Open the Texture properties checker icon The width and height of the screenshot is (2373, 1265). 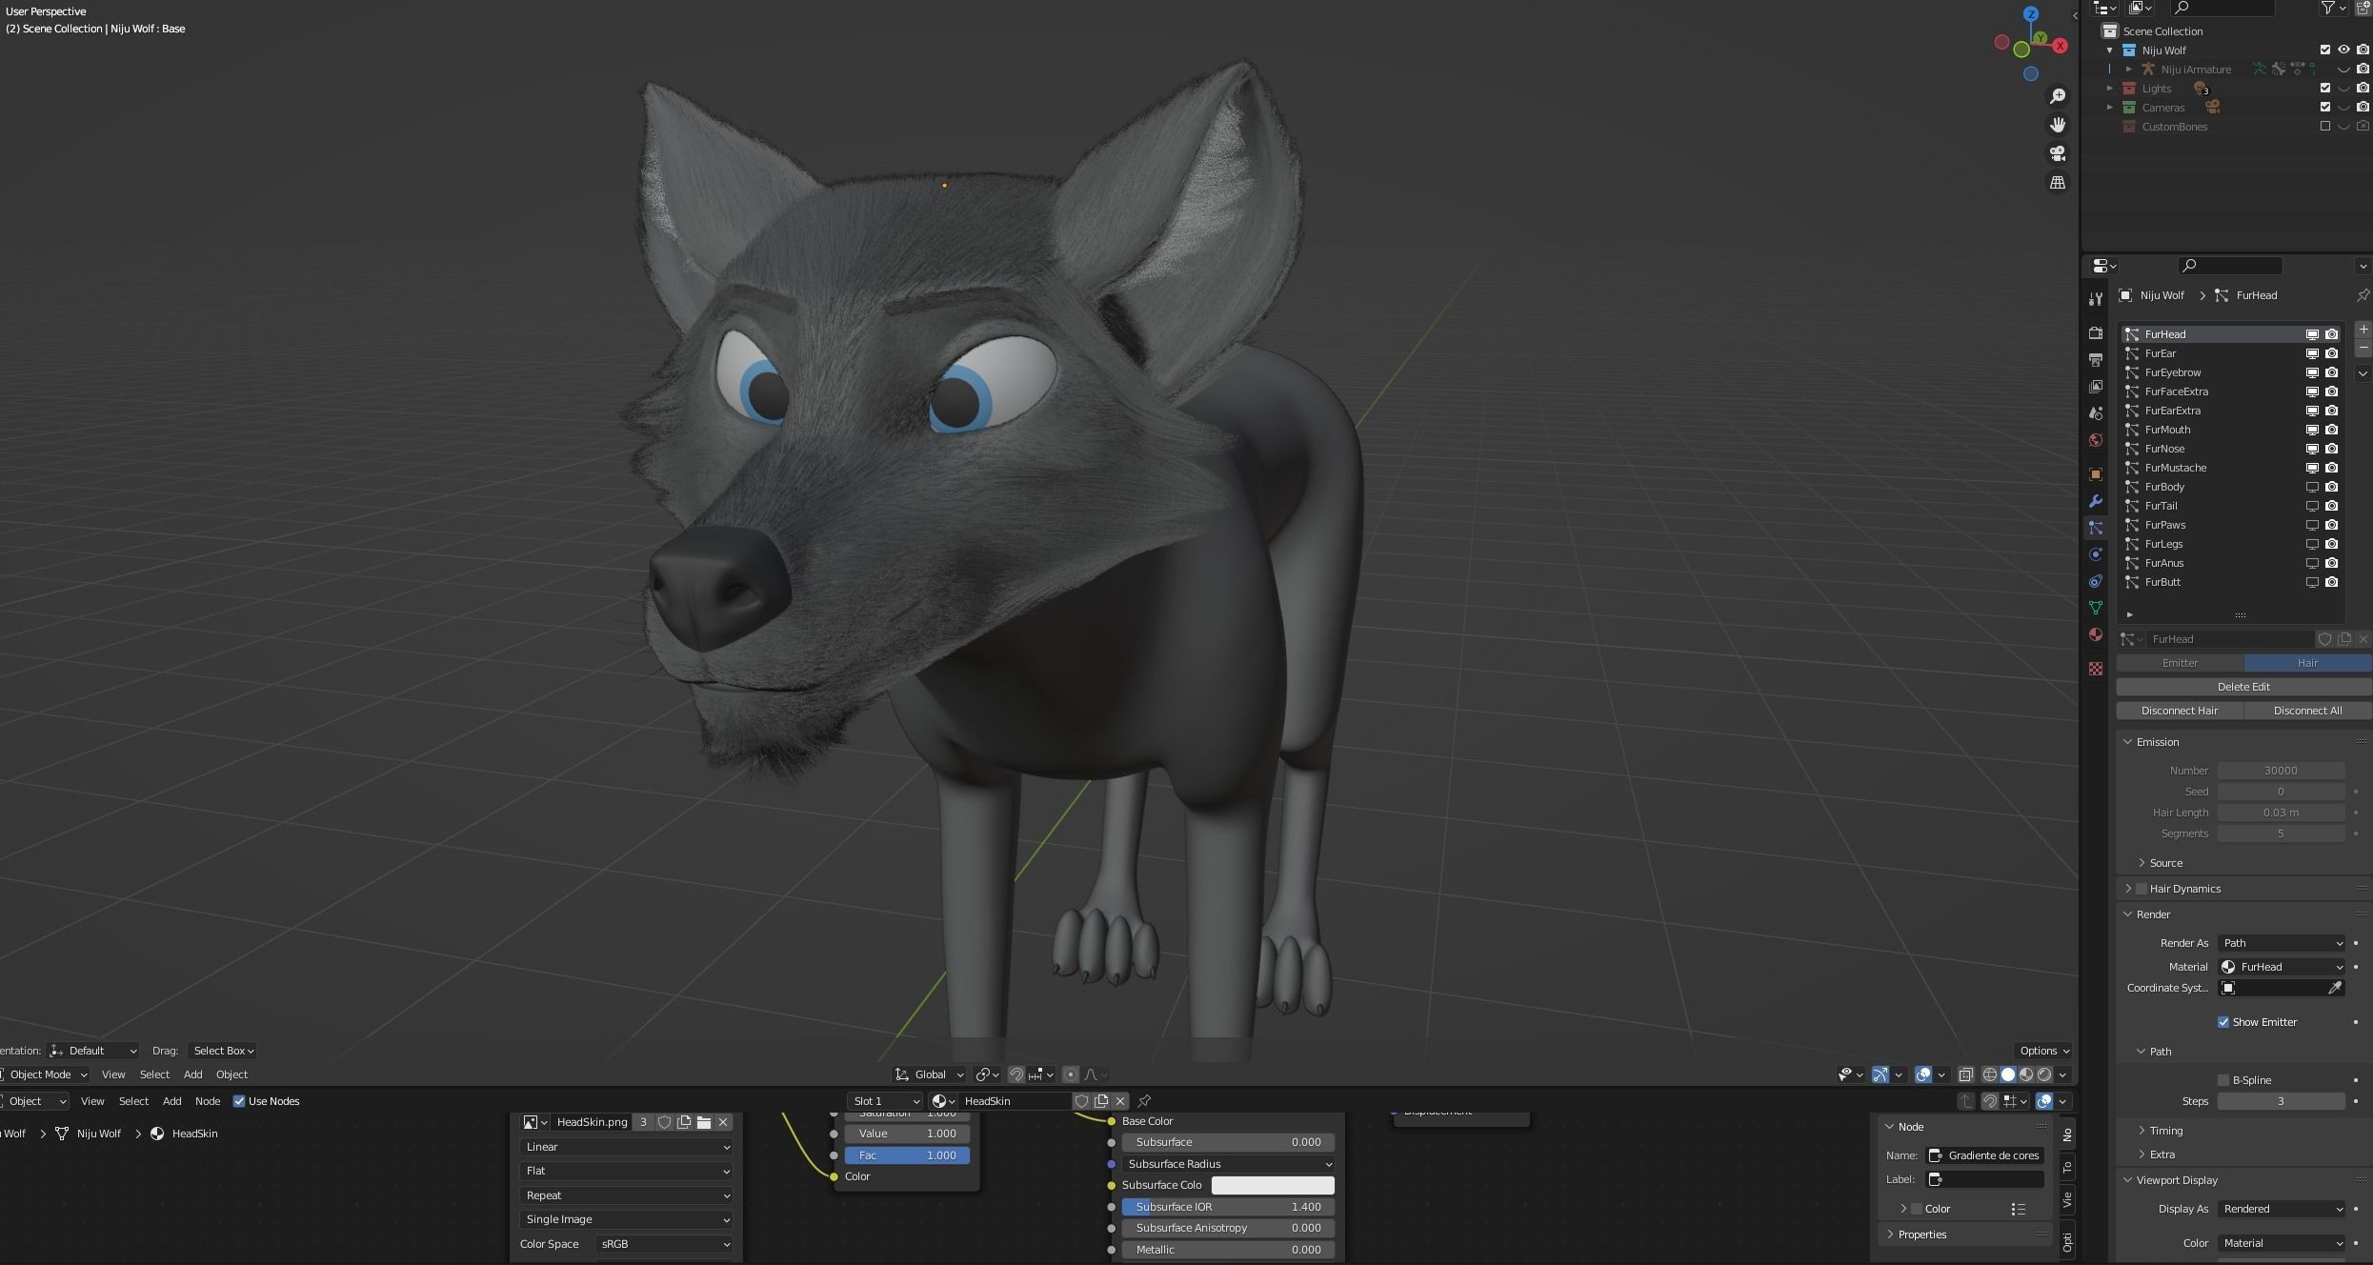tap(2095, 669)
